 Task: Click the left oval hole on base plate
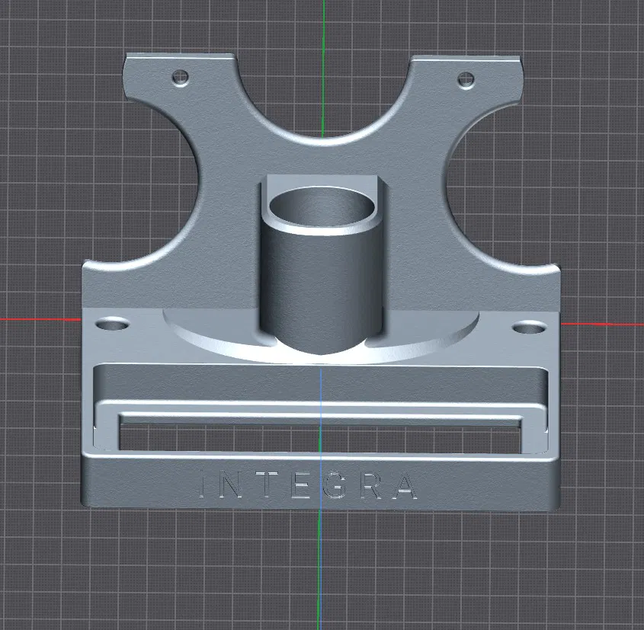113,325
